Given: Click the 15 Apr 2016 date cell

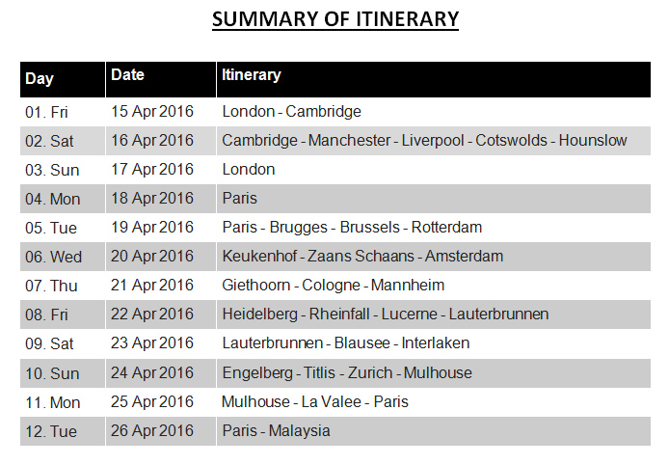Looking at the screenshot, I should click(161, 112).
